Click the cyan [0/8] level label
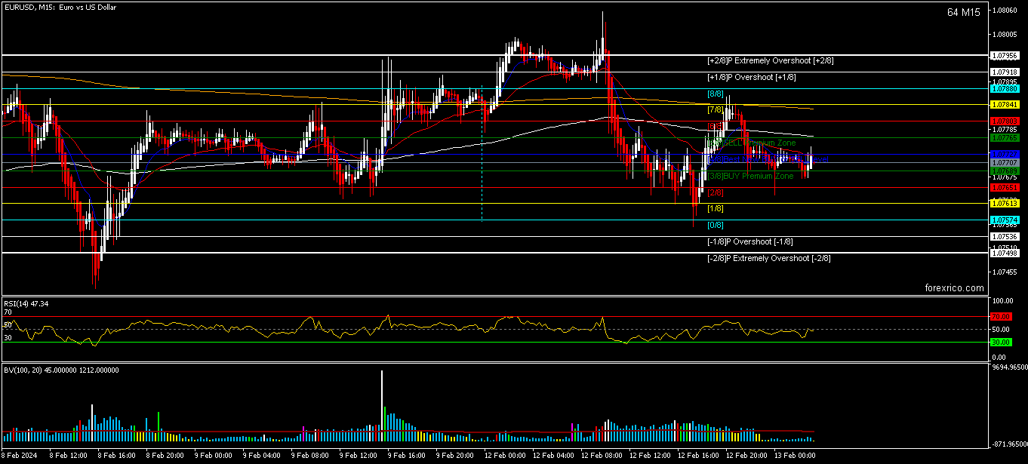This screenshot has height=464, width=1028. click(x=715, y=226)
